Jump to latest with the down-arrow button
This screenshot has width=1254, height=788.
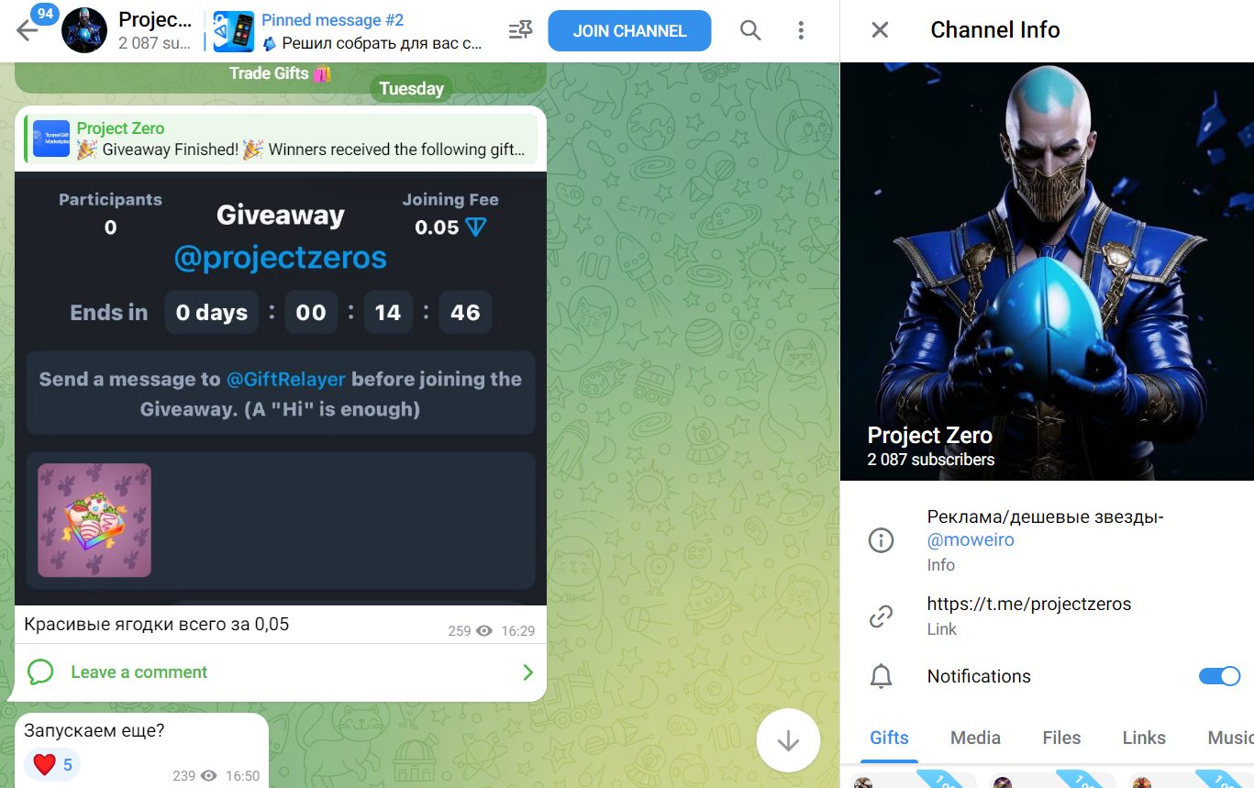coord(788,740)
